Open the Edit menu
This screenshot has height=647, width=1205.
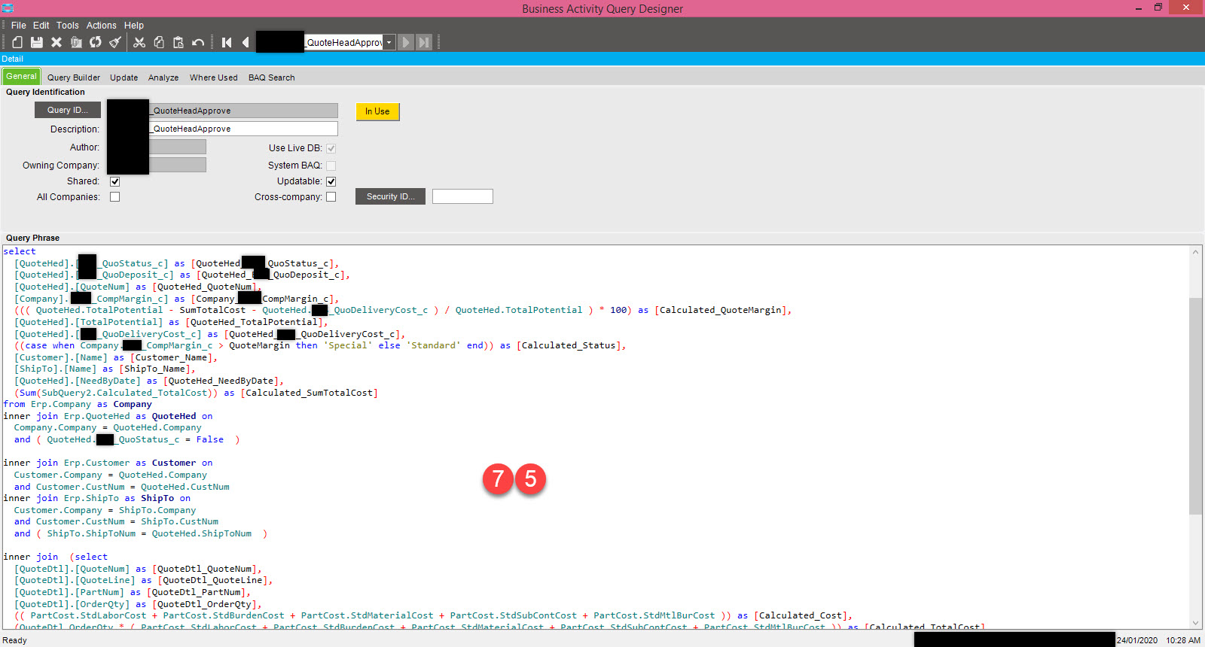[x=41, y=26]
